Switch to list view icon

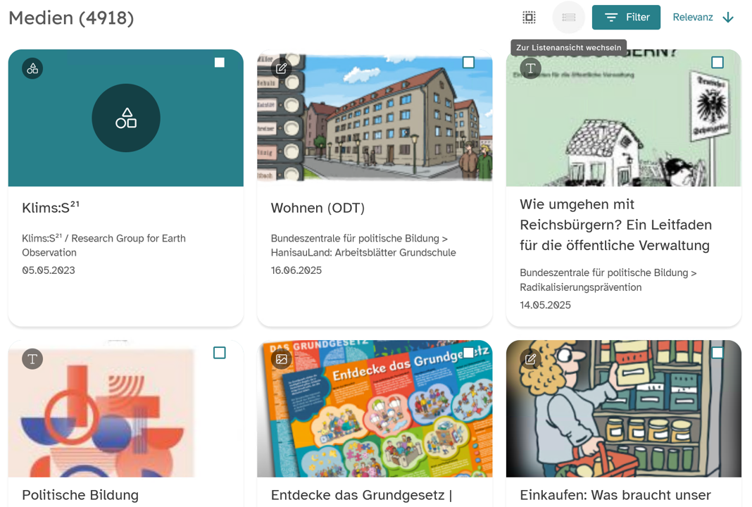click(568, 18)
